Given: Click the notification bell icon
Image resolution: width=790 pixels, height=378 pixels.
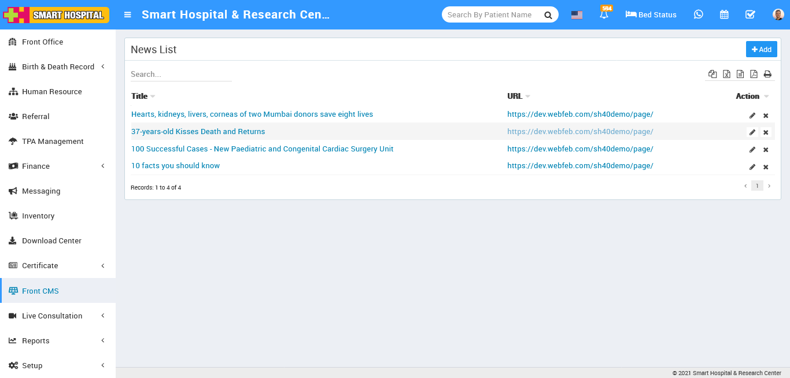Looking at the screenshot, I should coord(604,15).
